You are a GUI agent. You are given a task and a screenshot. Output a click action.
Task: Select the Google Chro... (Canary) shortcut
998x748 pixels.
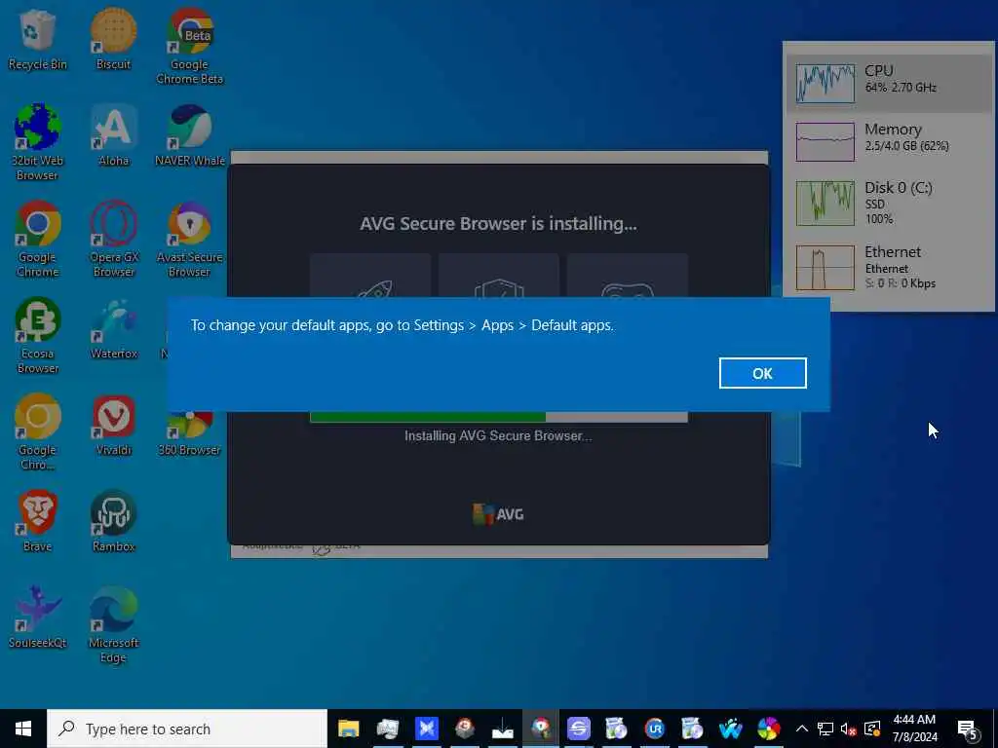pyautogui.click(x=38, y=432)
